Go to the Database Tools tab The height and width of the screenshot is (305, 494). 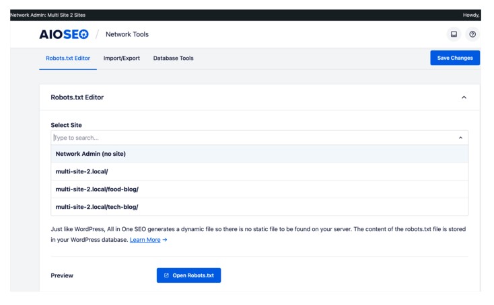tap(173, 58)
